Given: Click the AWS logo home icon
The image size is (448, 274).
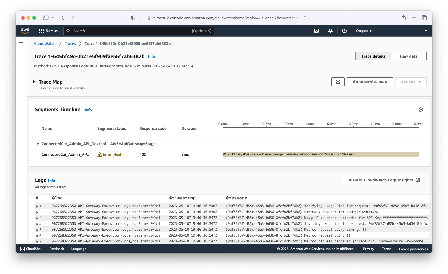Looking at the screenshot, I should tap(25, 31).
